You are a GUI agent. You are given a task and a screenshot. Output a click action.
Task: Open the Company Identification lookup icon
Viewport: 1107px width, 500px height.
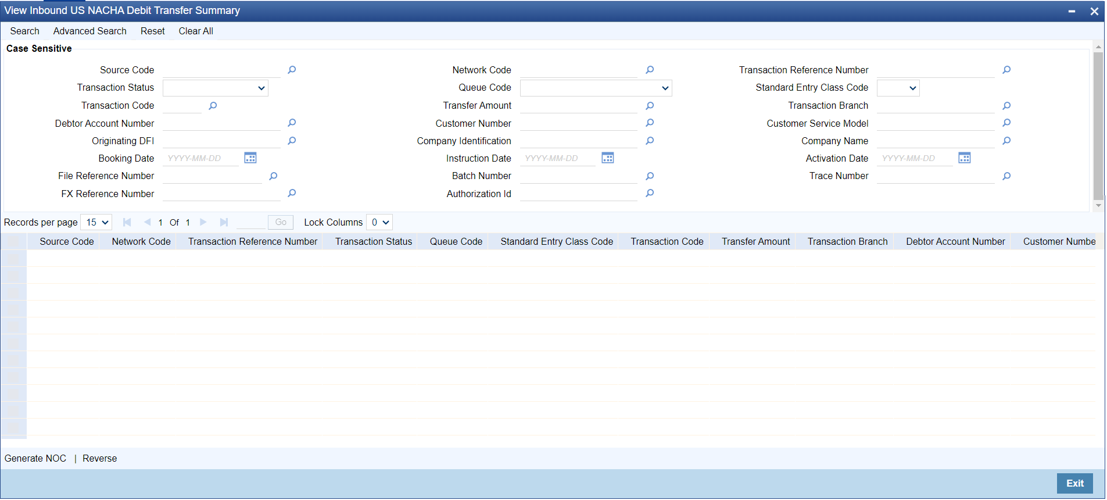click(x=650, y=141)
